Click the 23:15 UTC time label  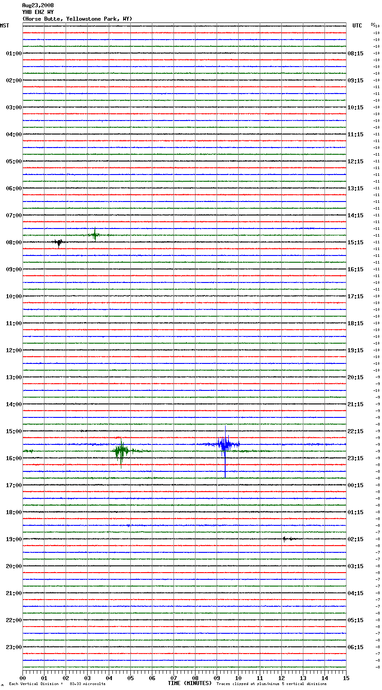(x=355, y=458)
